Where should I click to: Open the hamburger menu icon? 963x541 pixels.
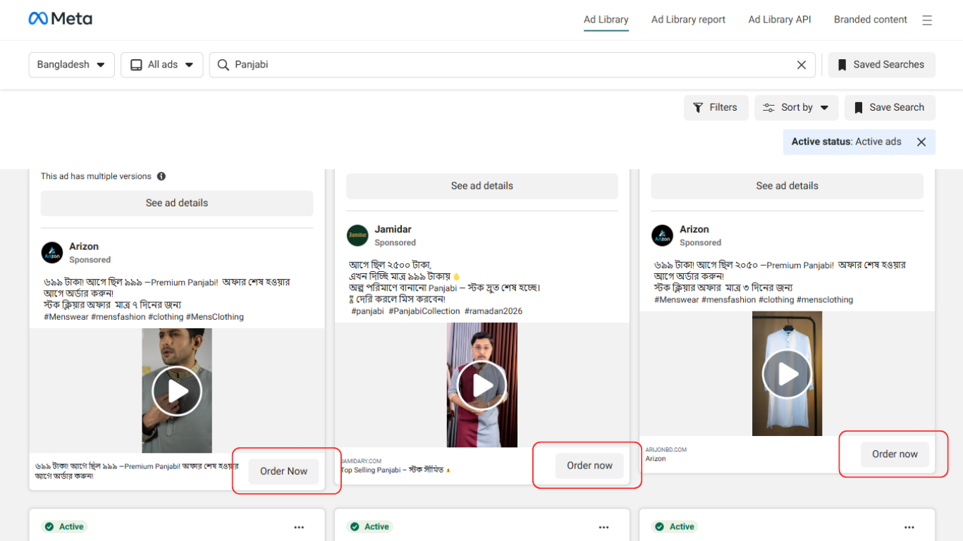point(927,20)
